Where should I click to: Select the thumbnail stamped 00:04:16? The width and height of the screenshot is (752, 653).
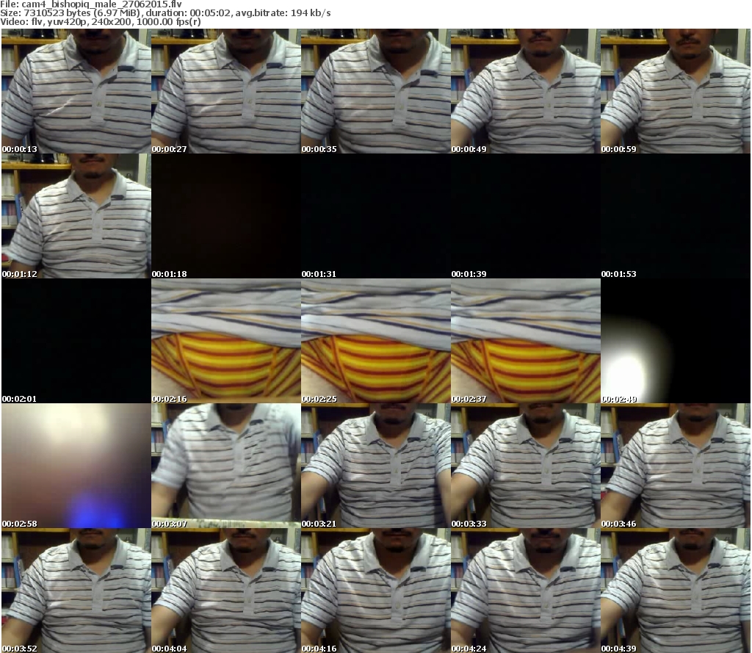[x=375, y=591]
